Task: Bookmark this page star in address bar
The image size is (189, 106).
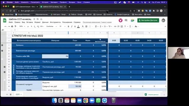Action: [x=134, y=11]
